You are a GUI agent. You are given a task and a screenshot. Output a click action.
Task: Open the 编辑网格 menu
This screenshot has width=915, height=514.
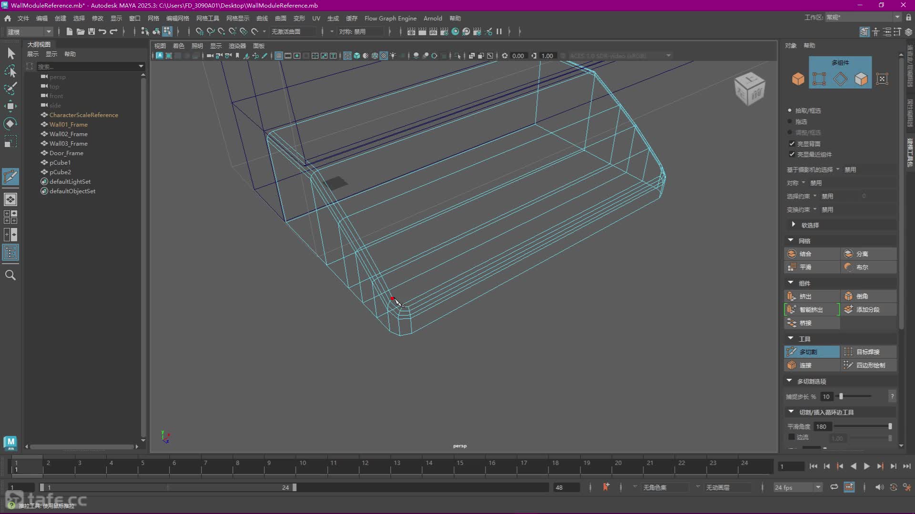tap(177, 18)
